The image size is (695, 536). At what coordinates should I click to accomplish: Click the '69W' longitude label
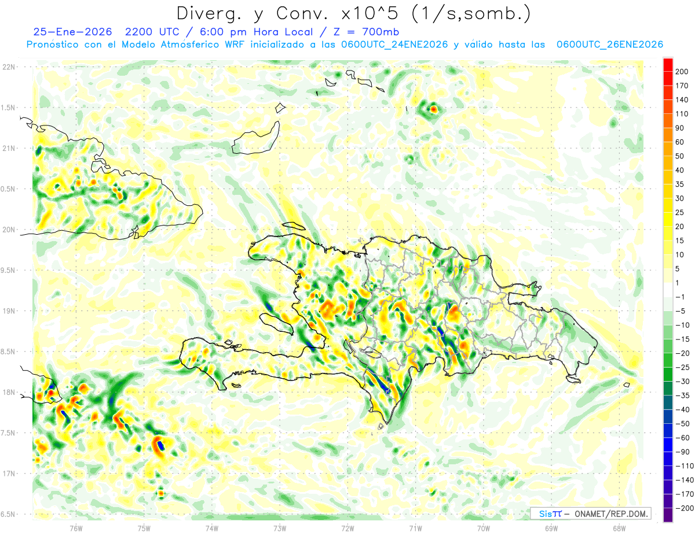551,529
